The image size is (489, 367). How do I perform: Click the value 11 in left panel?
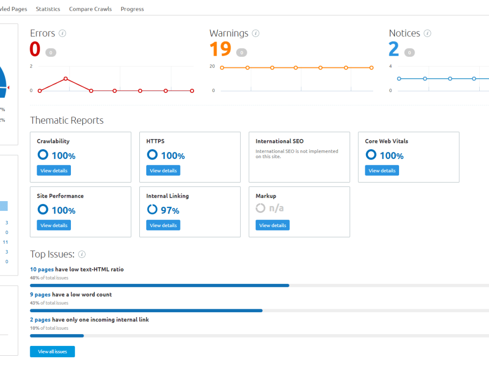point(5,242)
